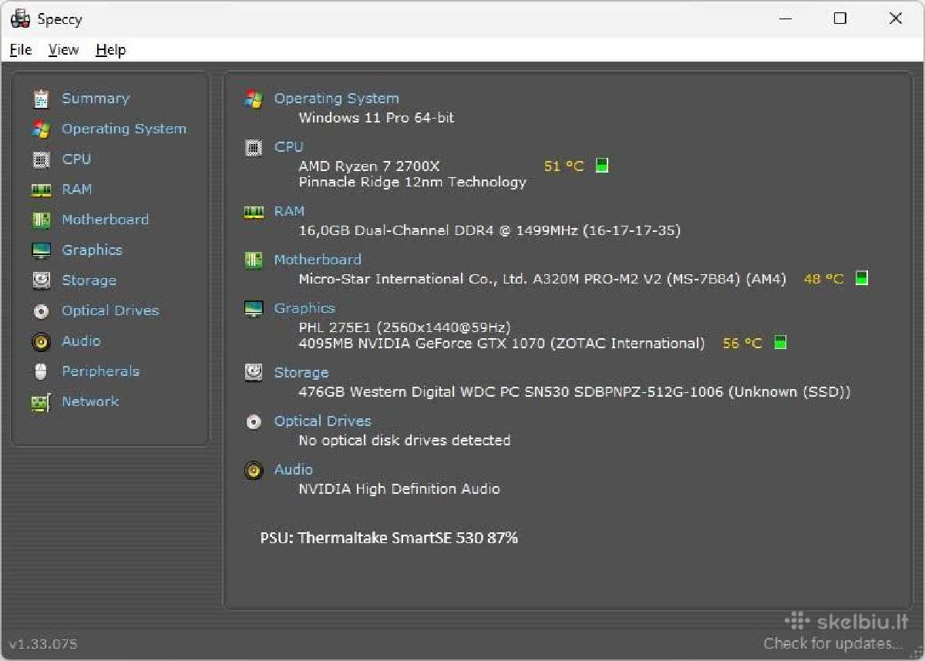Click the Audio speaker icon in sidebar

click(x=41, y=341)
